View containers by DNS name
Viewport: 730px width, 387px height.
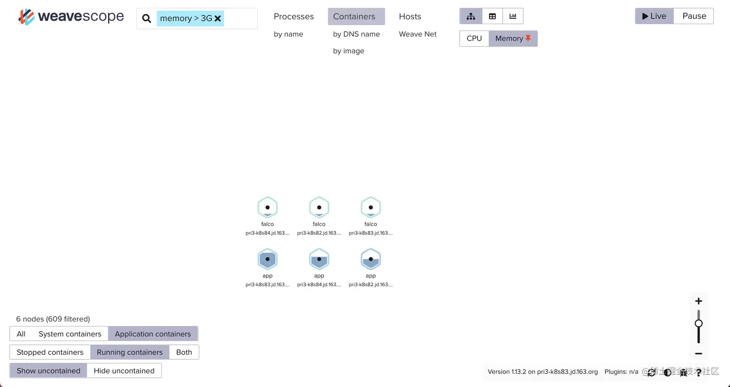(356, 34)
